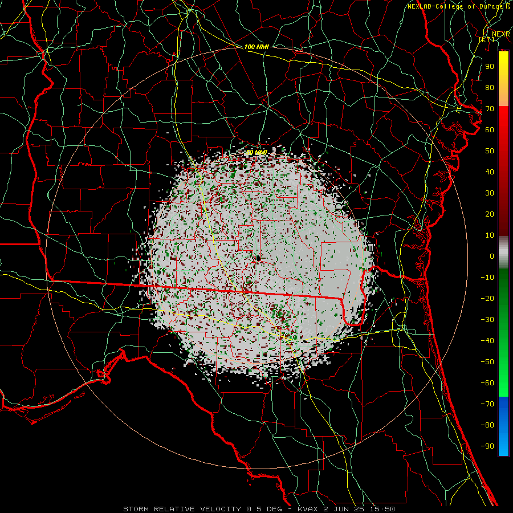
Task: Select the -60 value on the velocity scale
Action: point(487,383)
